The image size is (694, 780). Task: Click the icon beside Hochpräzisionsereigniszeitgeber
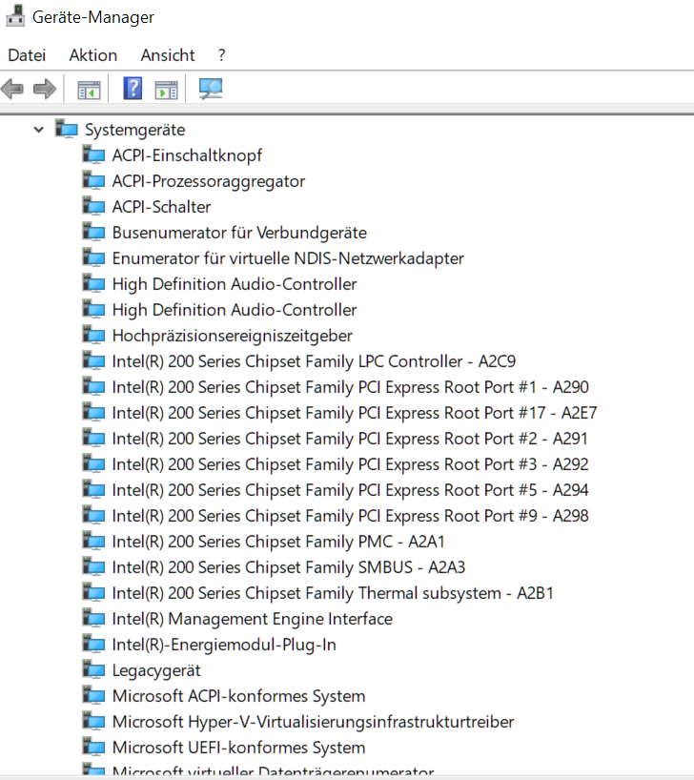click(93, 336)
